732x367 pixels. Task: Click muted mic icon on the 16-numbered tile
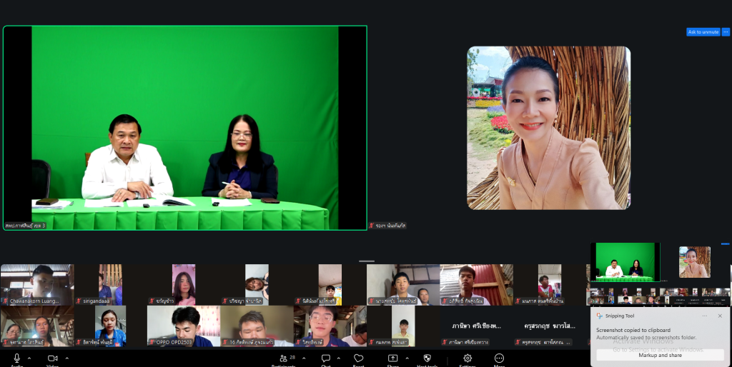225,342
